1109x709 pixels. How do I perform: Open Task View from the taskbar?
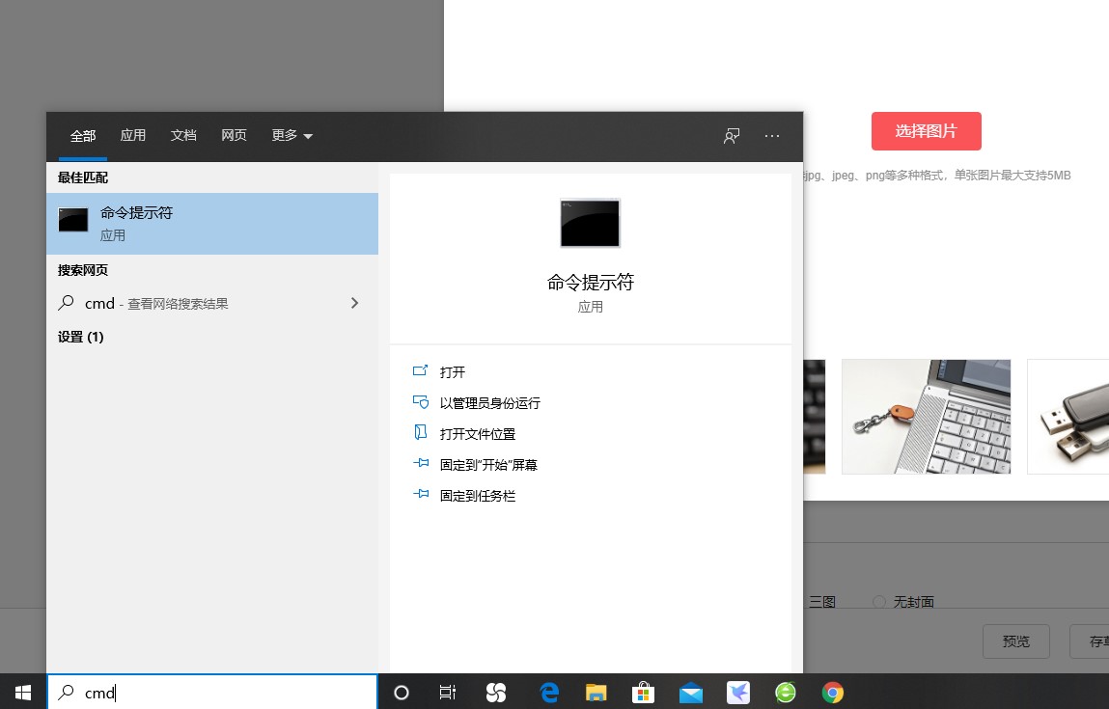click(447, 692)
